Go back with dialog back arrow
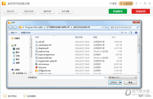The image size is (153, 99). 10,27
